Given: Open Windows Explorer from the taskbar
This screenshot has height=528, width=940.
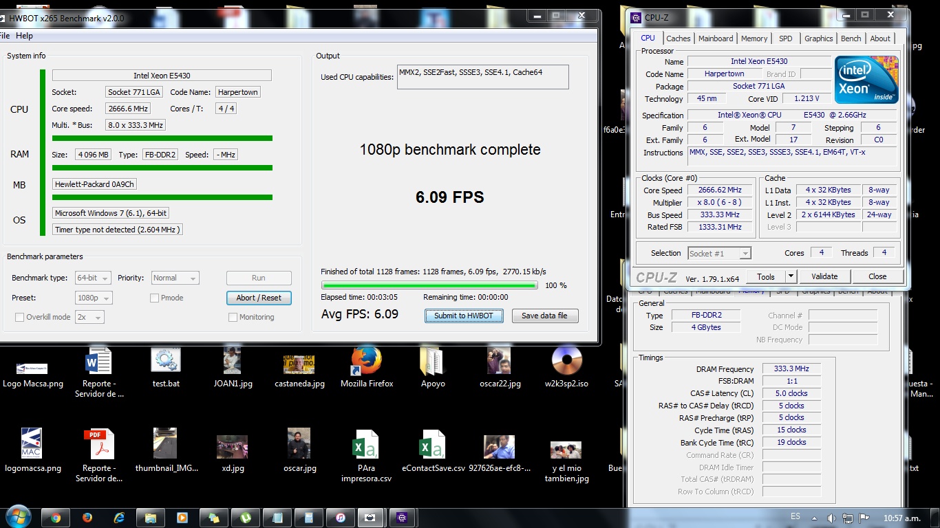Looking at the screenshot, I should tap(151, 518).
